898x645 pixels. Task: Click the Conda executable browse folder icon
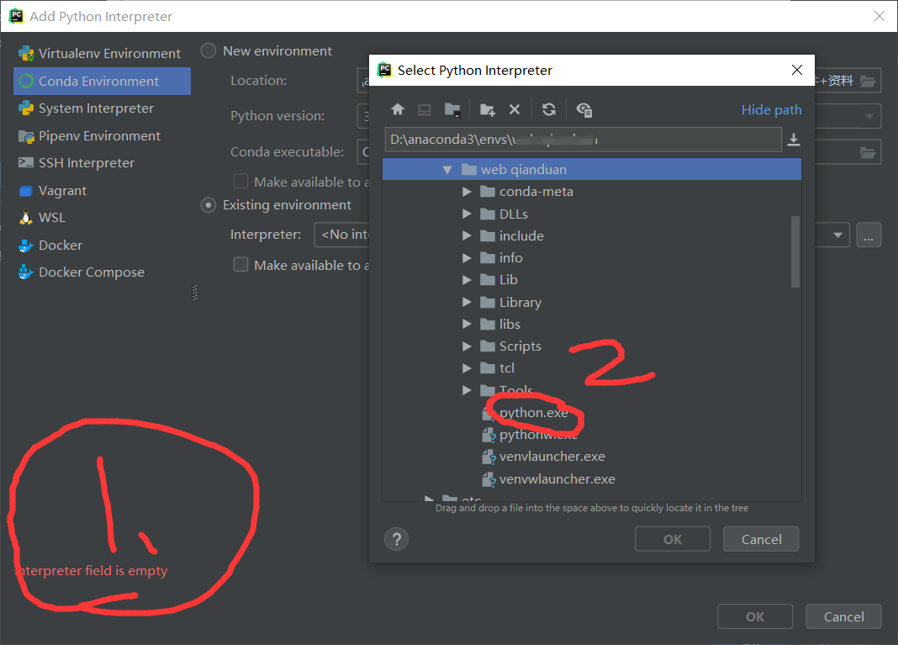coord(868,152)
